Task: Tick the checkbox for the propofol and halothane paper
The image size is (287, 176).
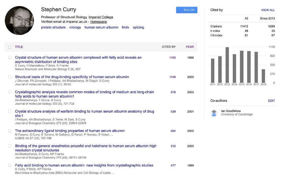Action: point(10,146)
